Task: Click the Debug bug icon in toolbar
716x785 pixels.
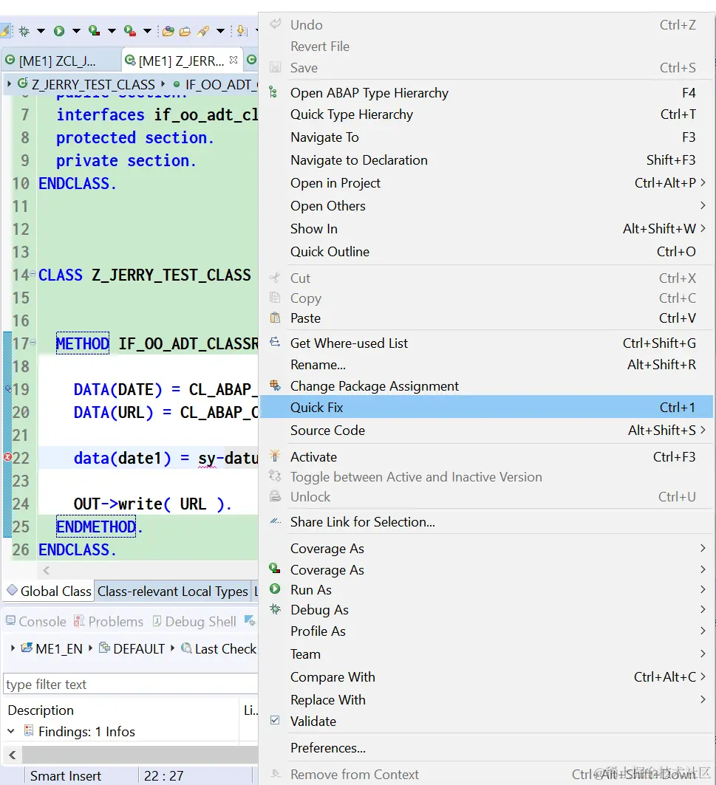Action: click(24, 31)
